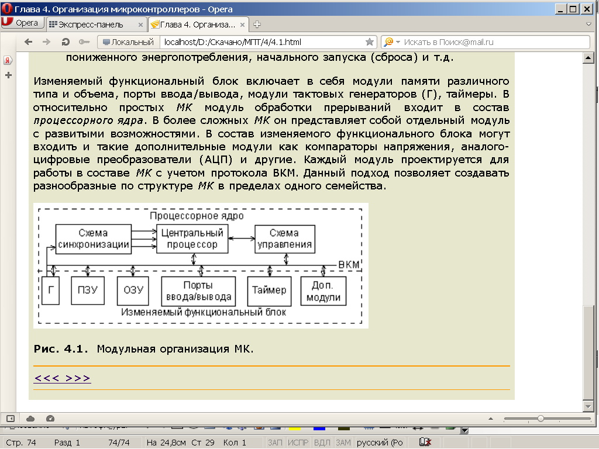Viewport: 599px width, 449px height.
Task: Click the Локальный security badge
Action: 128,42
